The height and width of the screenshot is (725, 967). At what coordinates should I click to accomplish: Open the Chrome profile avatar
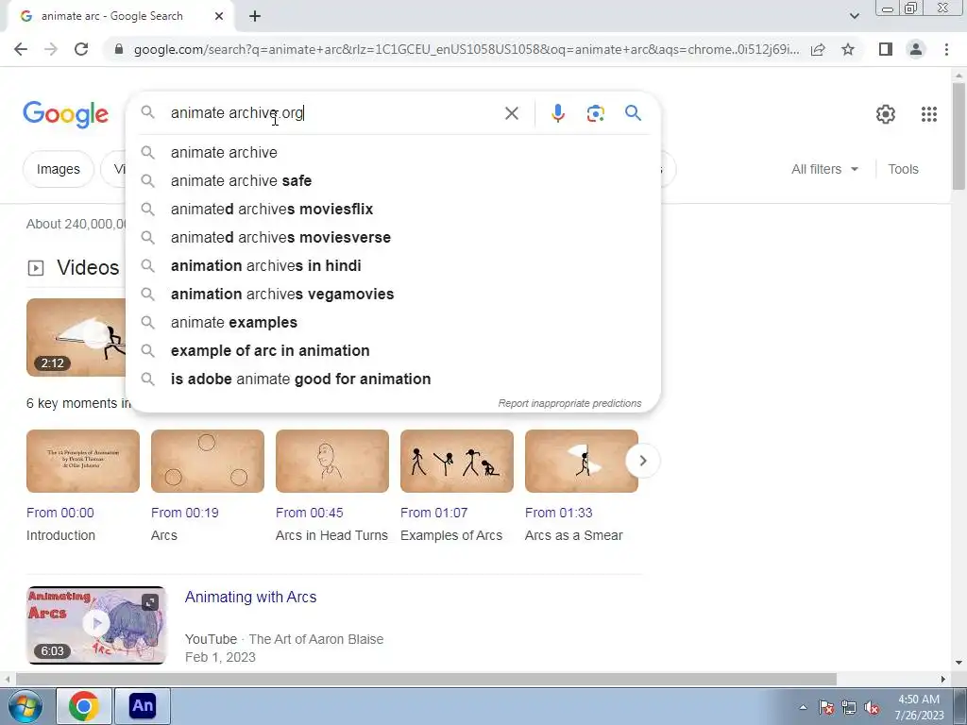point(916,49)
